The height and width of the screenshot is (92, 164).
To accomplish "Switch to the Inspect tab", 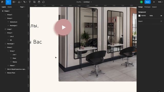I will (154, 7).
